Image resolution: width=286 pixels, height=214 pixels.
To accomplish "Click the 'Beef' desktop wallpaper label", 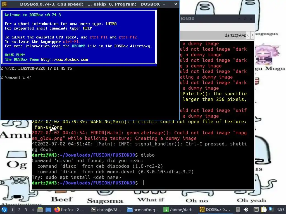I will [x=62, y=199].
